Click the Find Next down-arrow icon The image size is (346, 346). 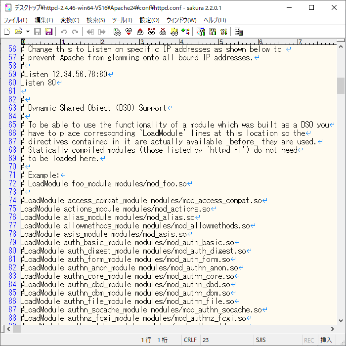point(129,32)
